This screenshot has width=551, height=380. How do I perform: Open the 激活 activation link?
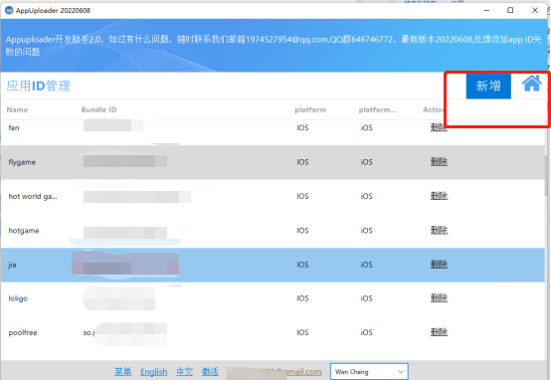[210, 372]
